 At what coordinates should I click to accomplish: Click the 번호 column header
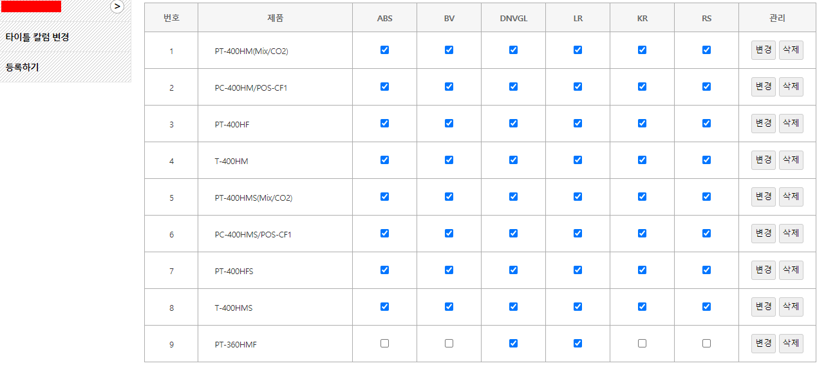(x=171, y=18)
